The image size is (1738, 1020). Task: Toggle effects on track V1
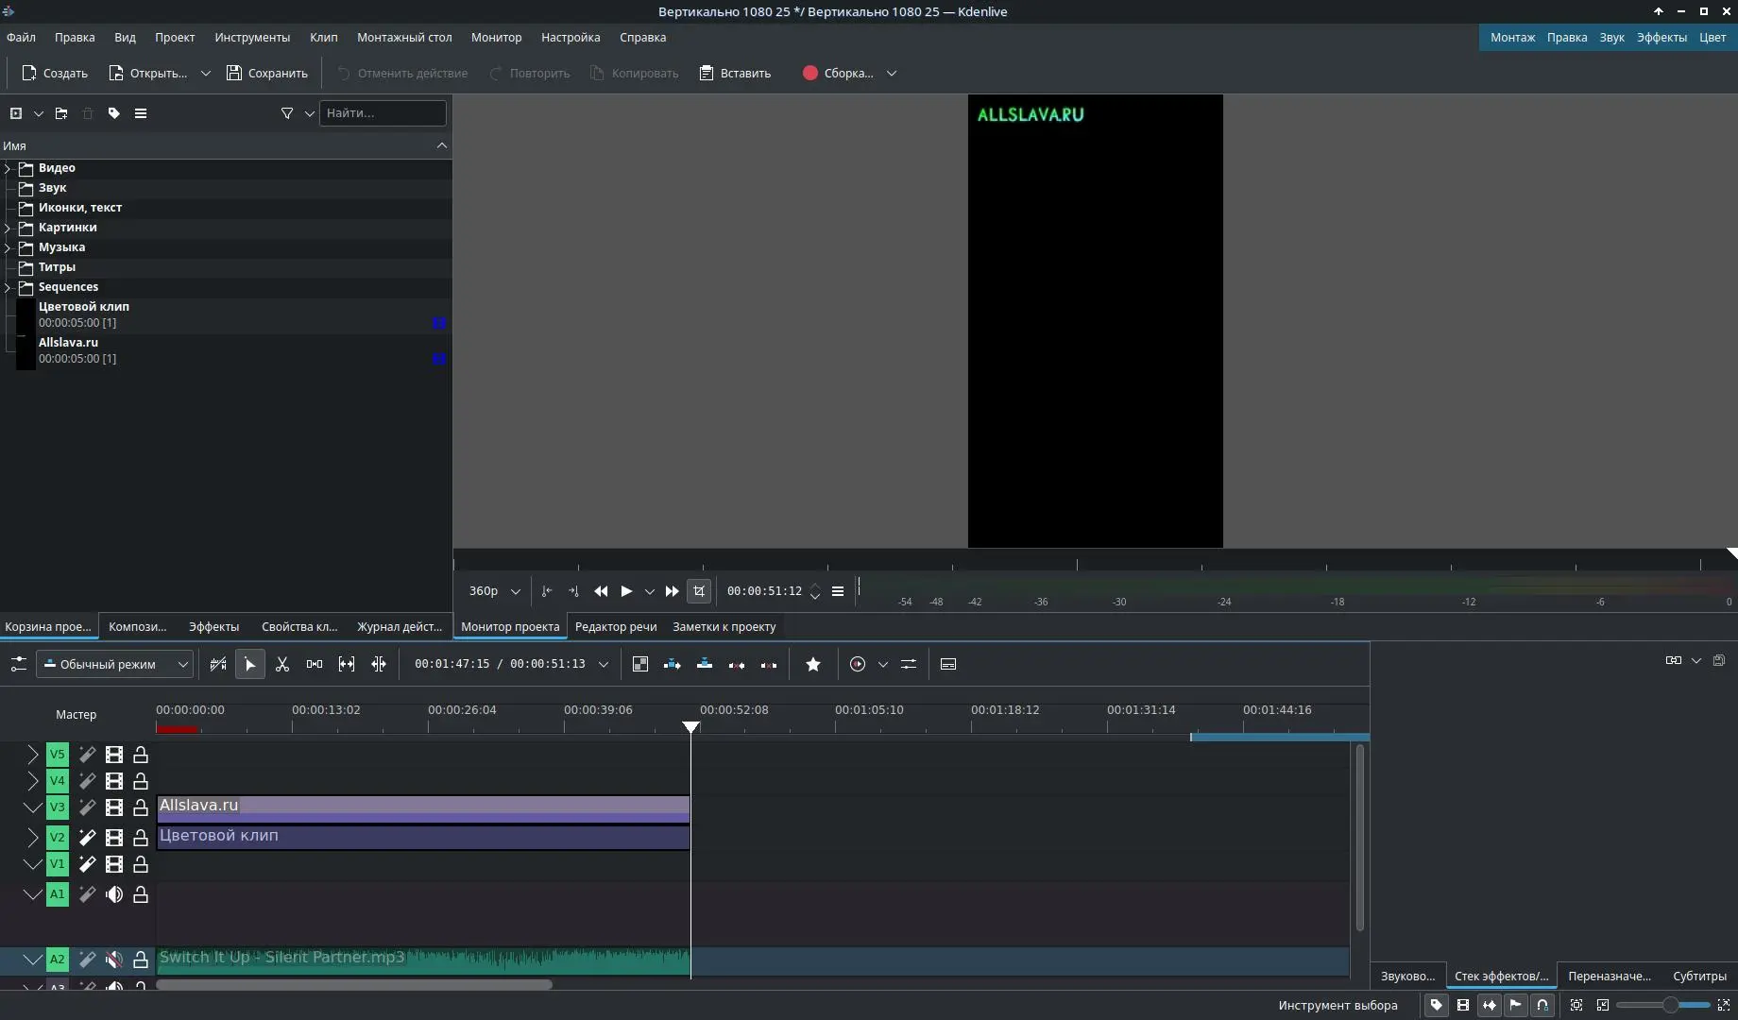click(88, 864)
